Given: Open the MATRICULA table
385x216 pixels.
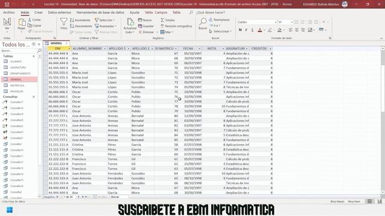Looking at the screenshot, I should [17, 85].
